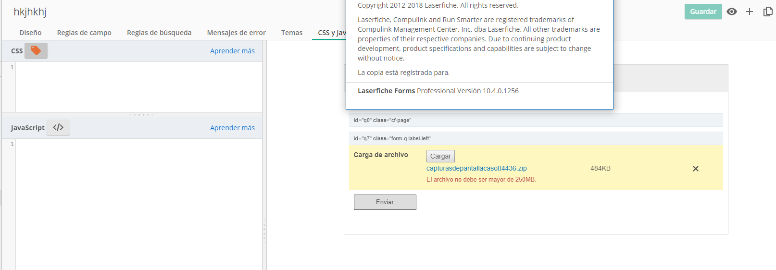This screenshot has width=776, height=270.
Task: Click the 250MB file size error message
Action: [481, 179]
